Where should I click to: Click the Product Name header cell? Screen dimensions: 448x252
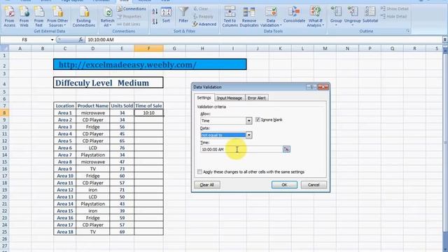pyautogui.click(x=93, y=106)
